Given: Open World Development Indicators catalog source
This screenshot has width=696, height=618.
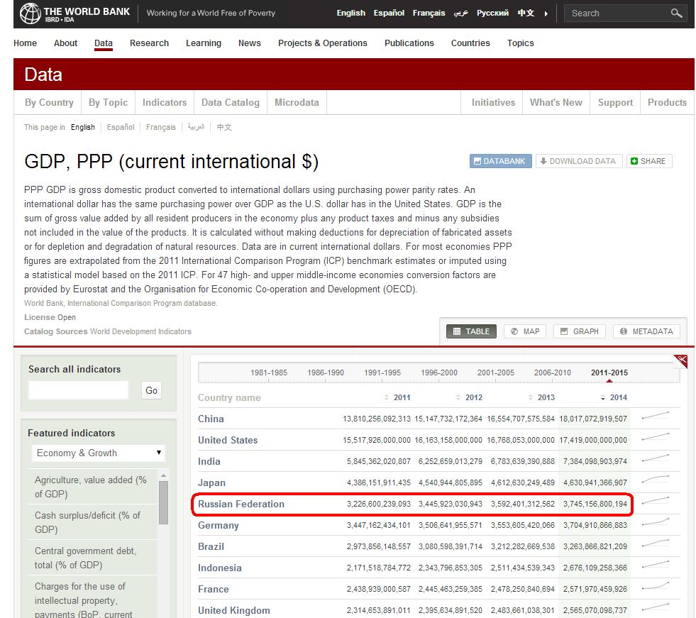Looking at the screenshot, I should [140, 331].
